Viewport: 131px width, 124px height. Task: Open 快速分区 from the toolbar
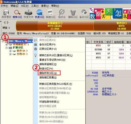(x=40, y=14)
